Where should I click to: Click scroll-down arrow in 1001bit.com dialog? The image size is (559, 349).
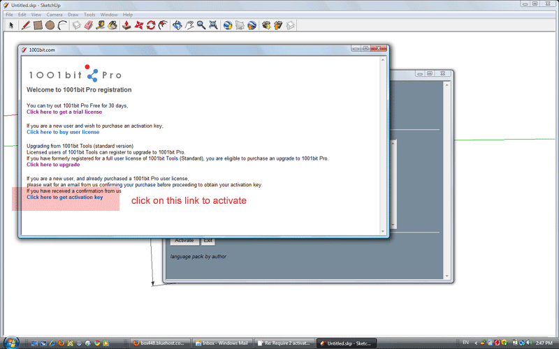[x=383, y=232]
